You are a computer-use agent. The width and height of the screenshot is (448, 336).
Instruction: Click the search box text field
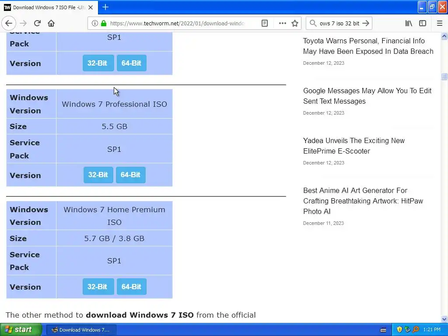click(339, 24)
